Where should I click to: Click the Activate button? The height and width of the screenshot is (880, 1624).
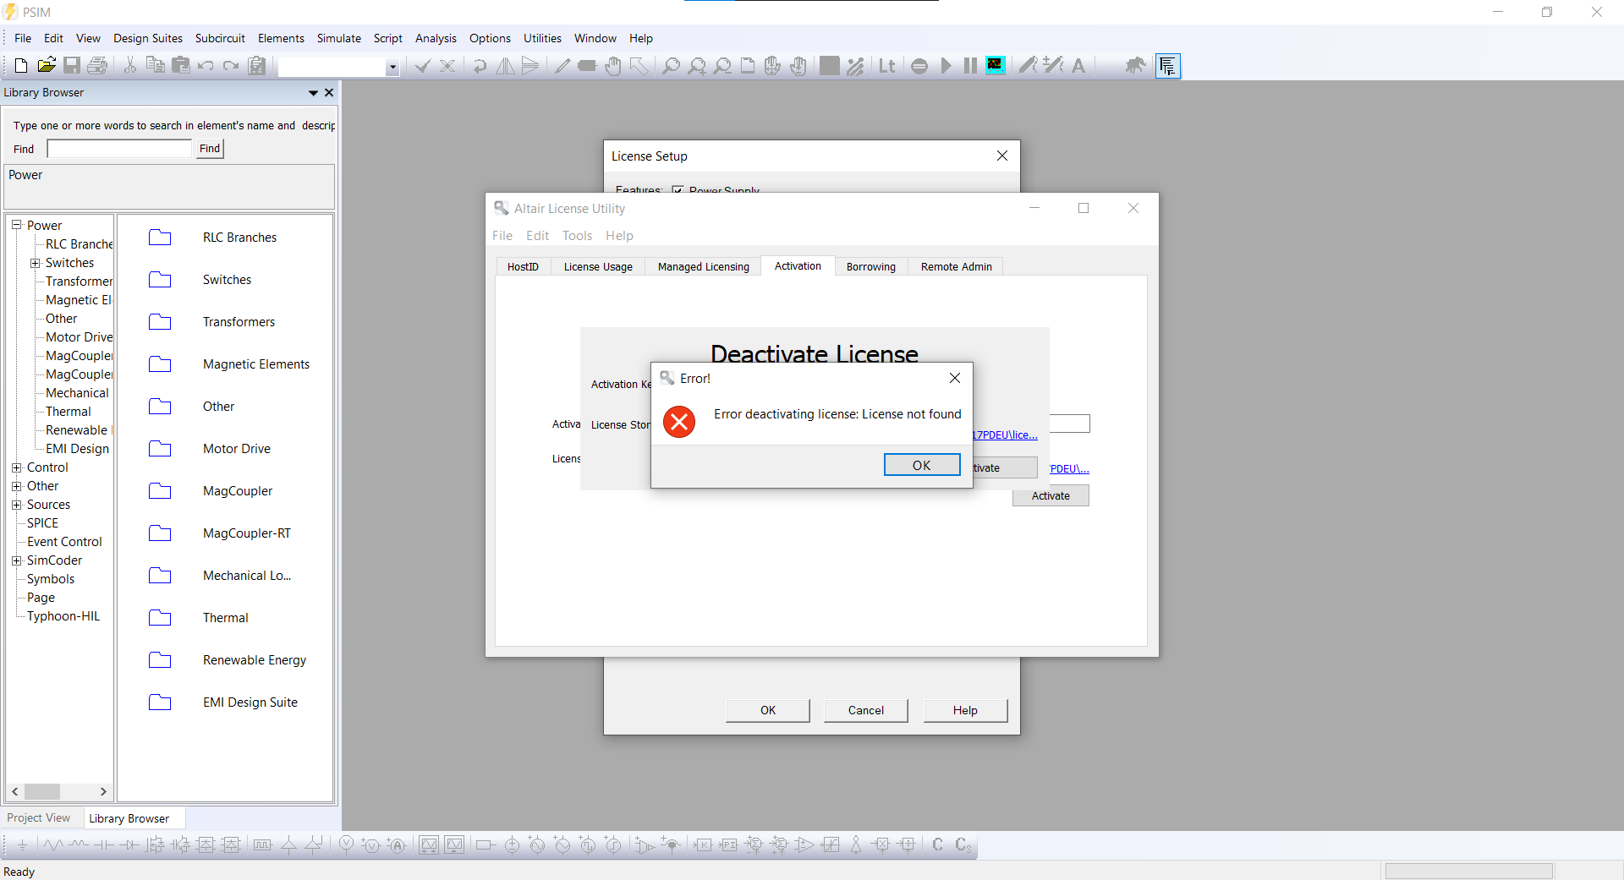tap(1050, 495)
